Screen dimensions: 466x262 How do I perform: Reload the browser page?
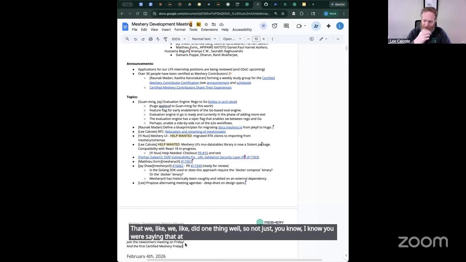pos(137,13)
